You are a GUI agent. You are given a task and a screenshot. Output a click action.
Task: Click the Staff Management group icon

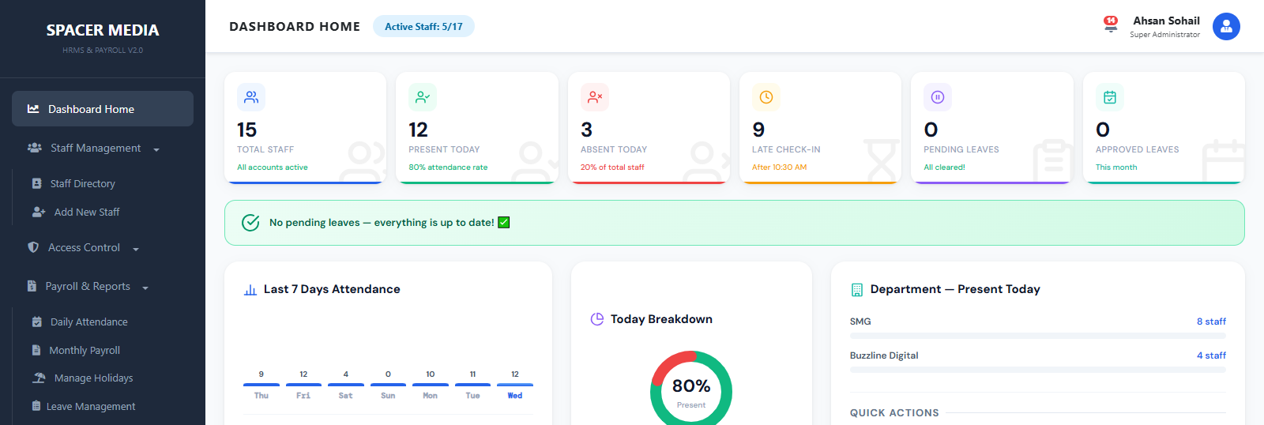[x=35, y=148]
